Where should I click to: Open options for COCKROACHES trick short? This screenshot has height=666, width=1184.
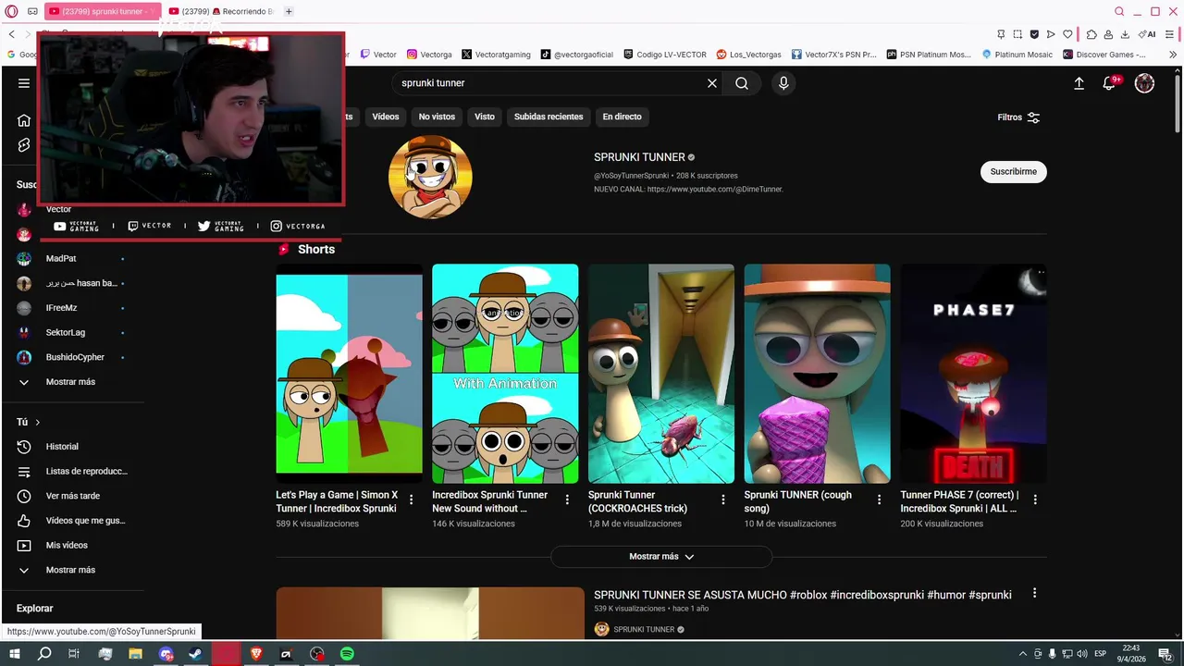tap(723, 499)
